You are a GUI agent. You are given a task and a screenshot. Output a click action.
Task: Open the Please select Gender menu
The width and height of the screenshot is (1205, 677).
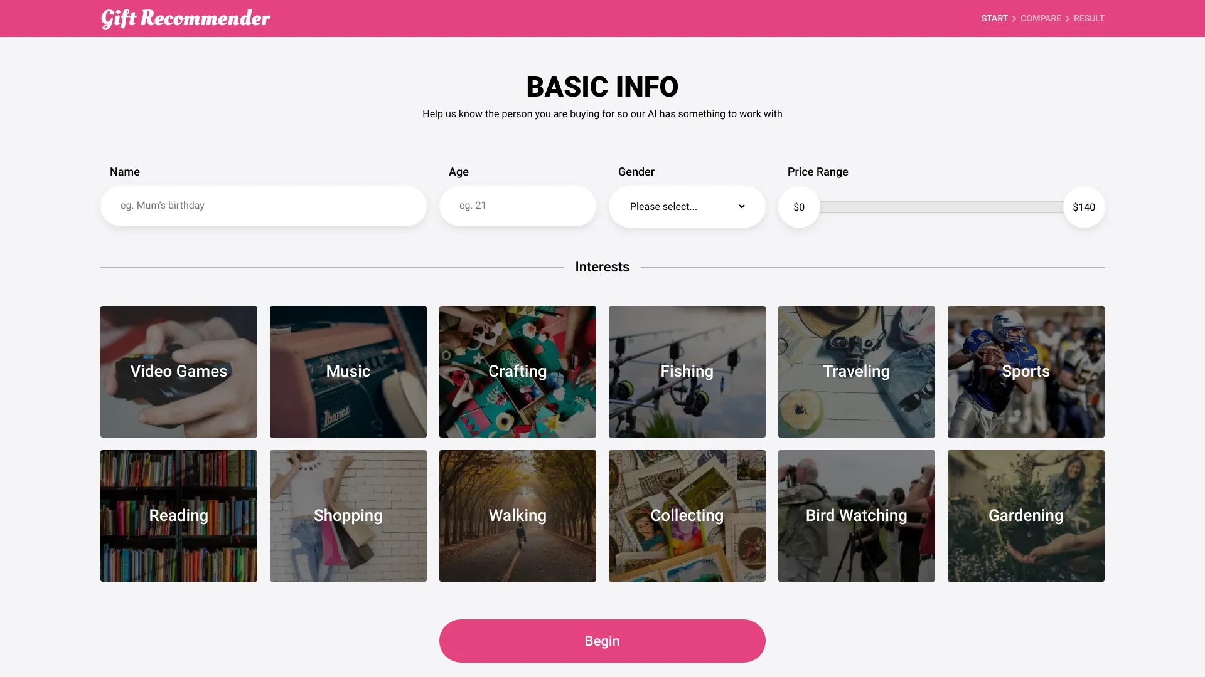[687, 206]
